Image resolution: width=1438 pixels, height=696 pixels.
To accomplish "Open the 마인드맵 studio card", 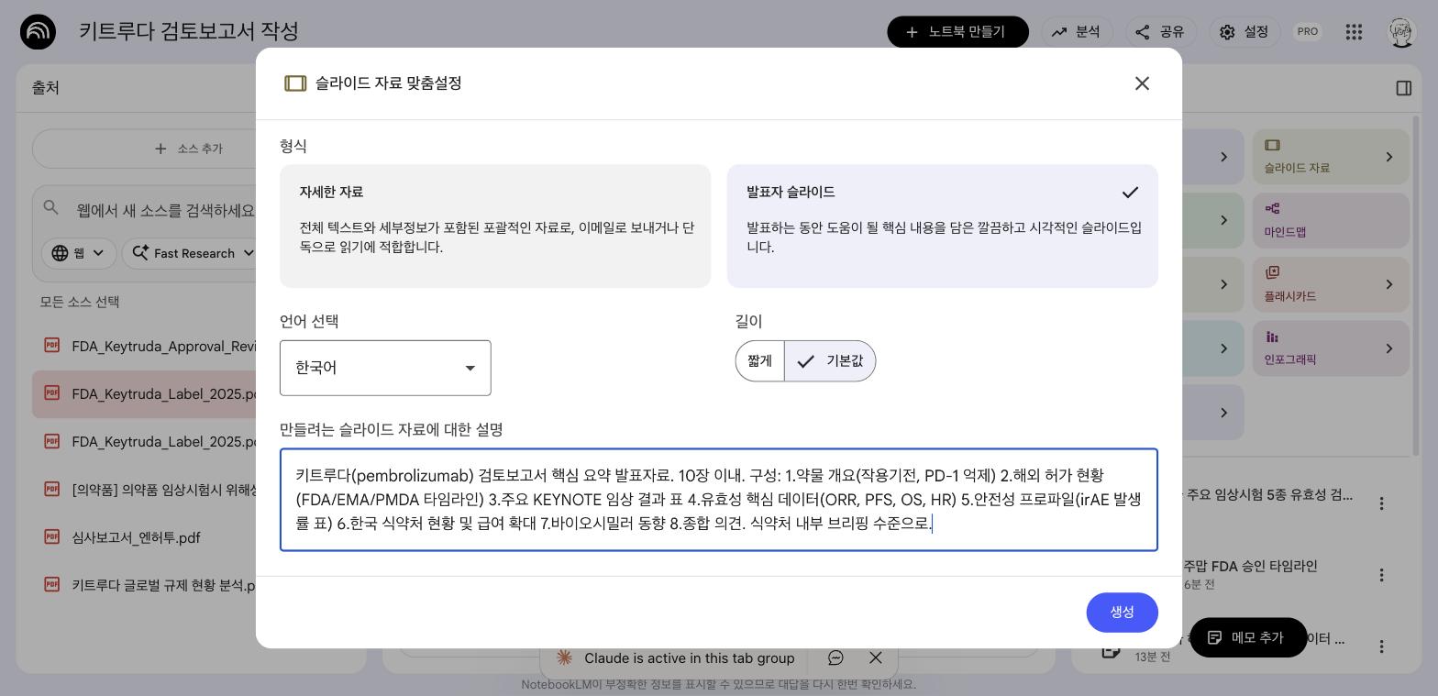I will click(1331, 220).
